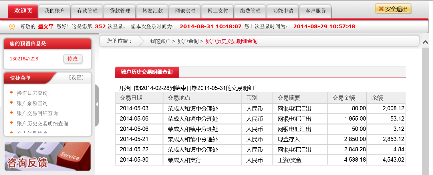This screenshot has width=433, height=175.
Task: Click balance 53.12 cell
Action: tap(386, 119)
